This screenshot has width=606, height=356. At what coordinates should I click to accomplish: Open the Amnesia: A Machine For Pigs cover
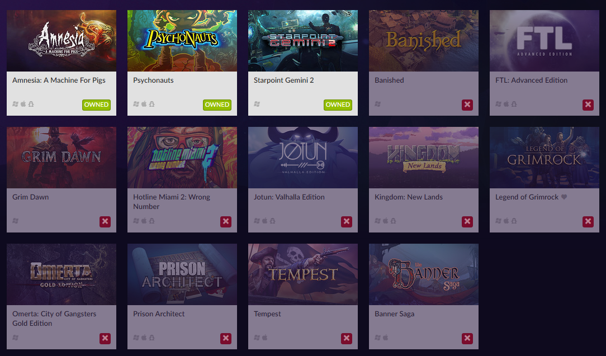[x=61, y=41]
